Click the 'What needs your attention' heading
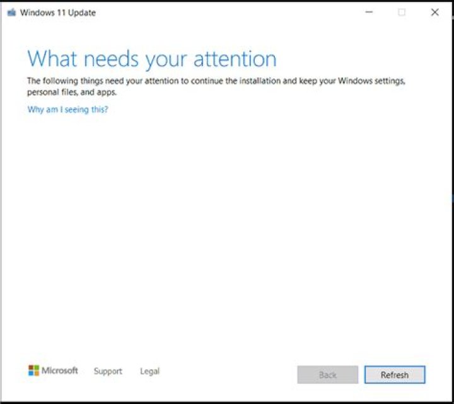The image size is (454, 404). [152, 59]
